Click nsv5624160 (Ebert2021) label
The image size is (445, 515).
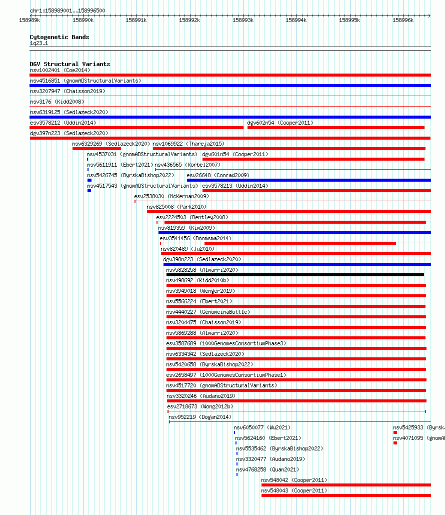[268, 438]
